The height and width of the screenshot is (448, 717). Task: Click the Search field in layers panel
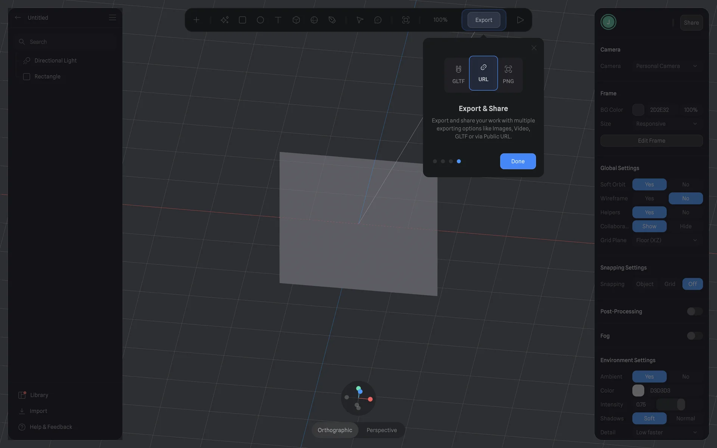click(x=67, y=42)
